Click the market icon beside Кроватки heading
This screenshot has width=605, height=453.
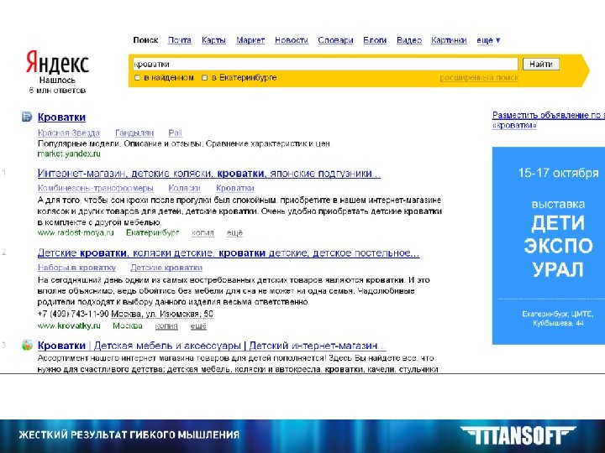27,117
